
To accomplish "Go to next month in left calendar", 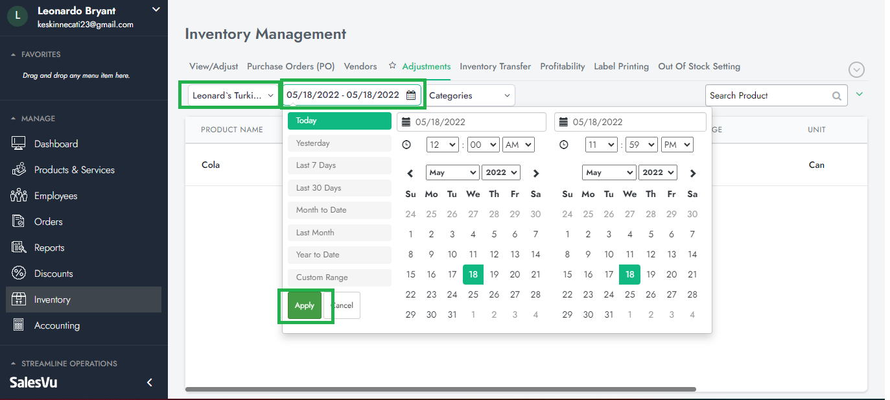I will (535, 173).
